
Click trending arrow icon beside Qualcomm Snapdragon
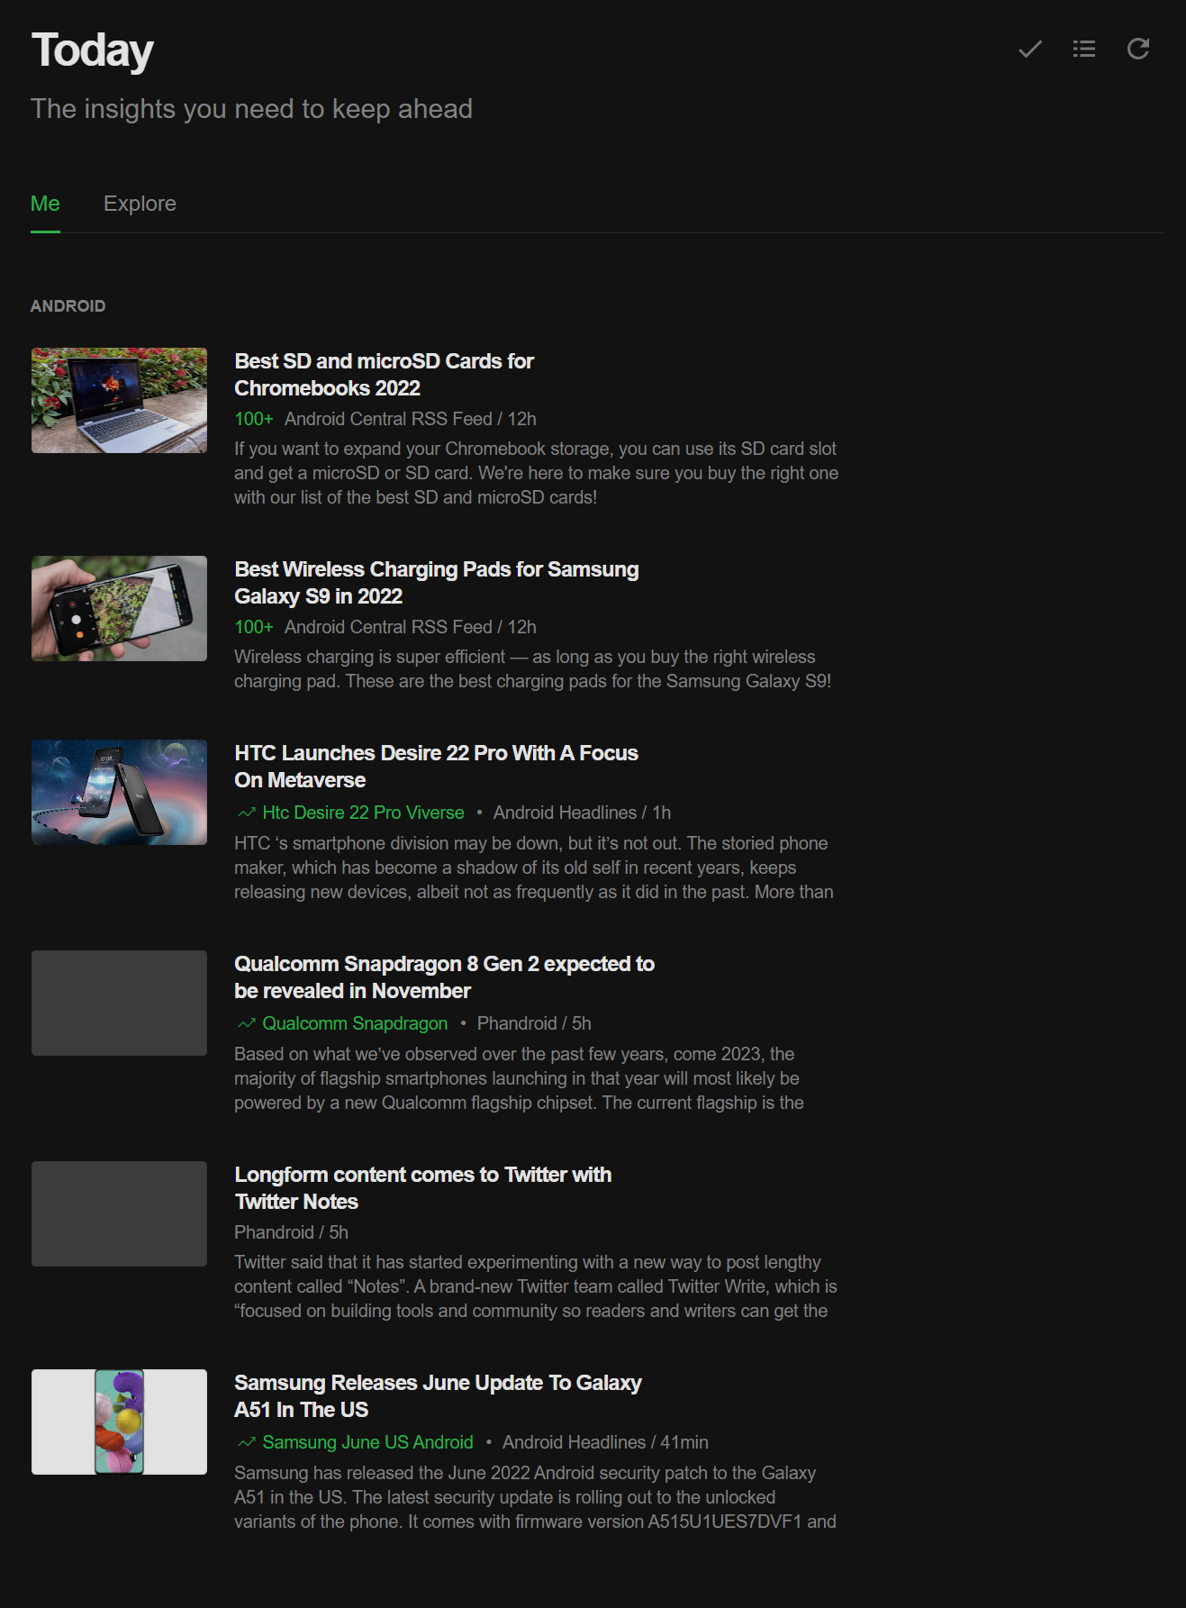click(247, 1023)
